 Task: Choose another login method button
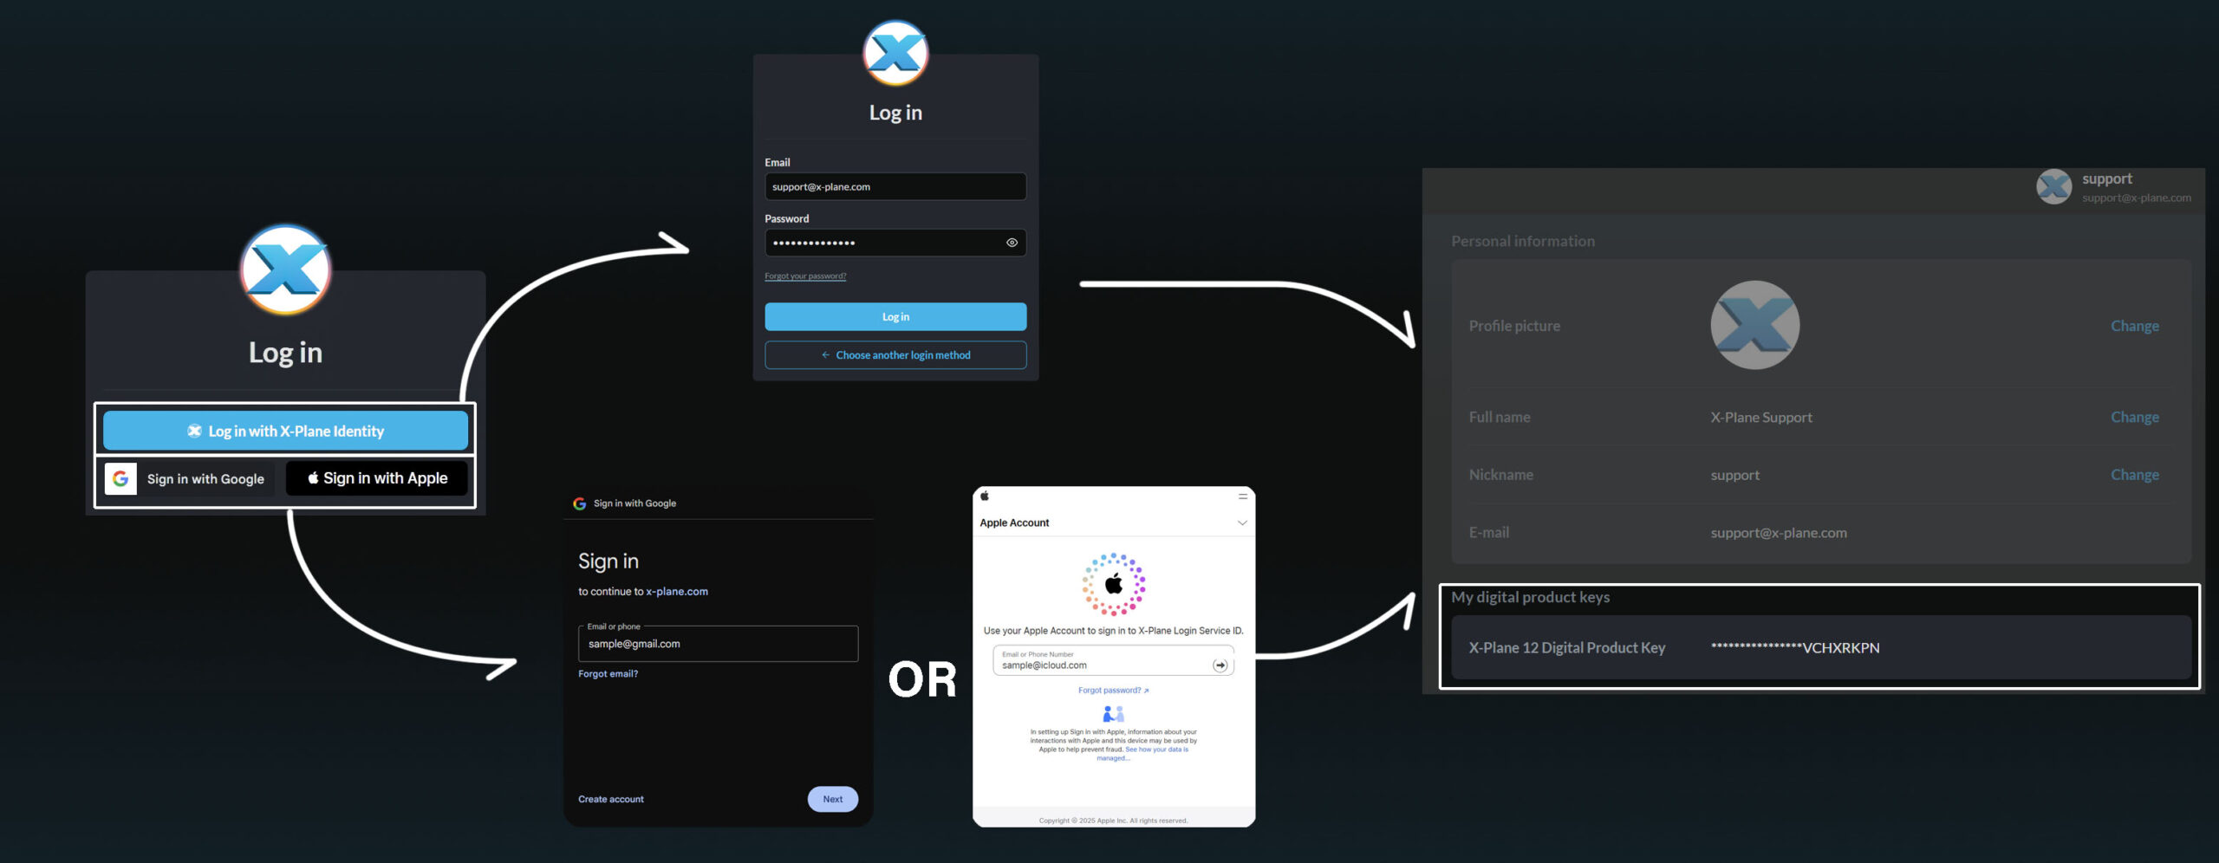click(x=895, y=355)
